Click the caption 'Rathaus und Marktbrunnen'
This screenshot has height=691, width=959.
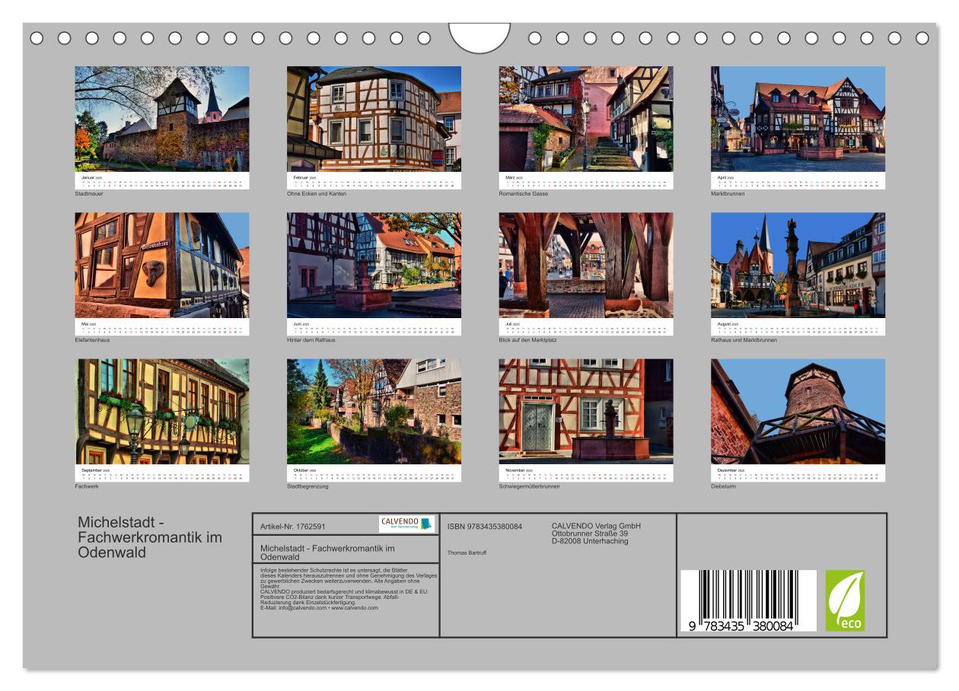(x=744, y=340)
